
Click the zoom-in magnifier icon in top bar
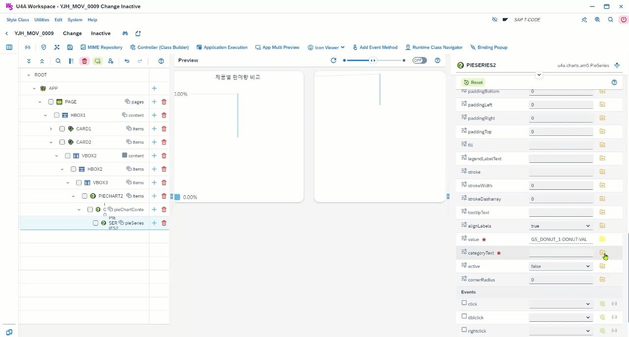(598, 20)
